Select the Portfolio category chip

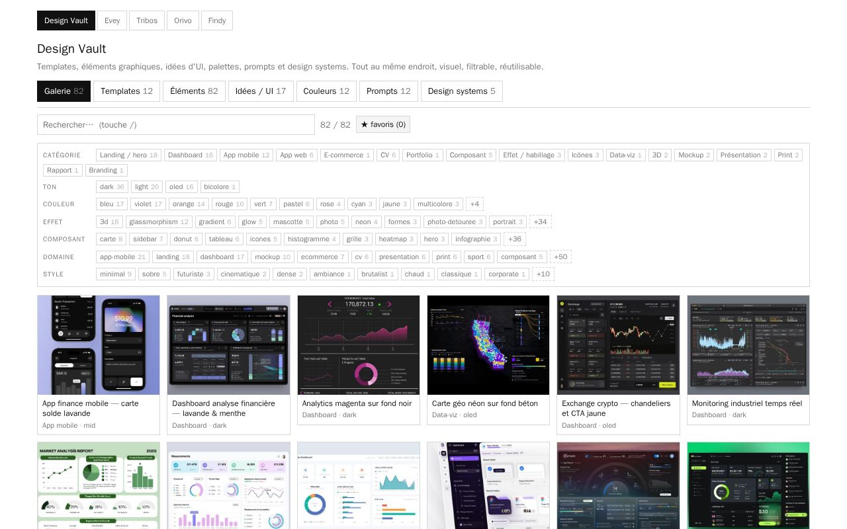422,155
